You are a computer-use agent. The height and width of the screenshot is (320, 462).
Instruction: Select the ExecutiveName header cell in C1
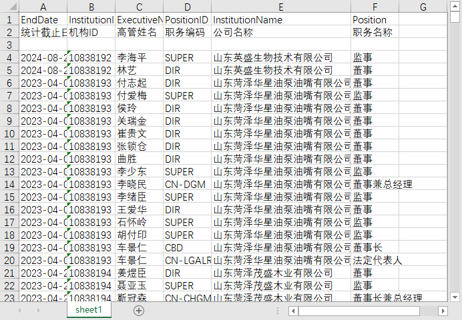tap(139, 20)
